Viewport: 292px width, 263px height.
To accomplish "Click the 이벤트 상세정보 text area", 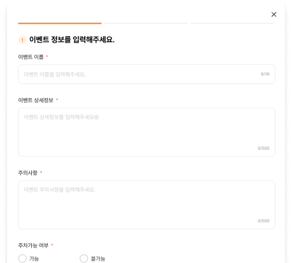I will [x=147, y=132].
